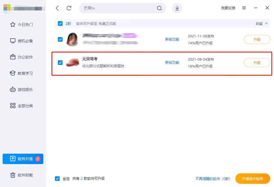Click the 升级选中软件 button
Screen dimensions: 274x187
252,179
